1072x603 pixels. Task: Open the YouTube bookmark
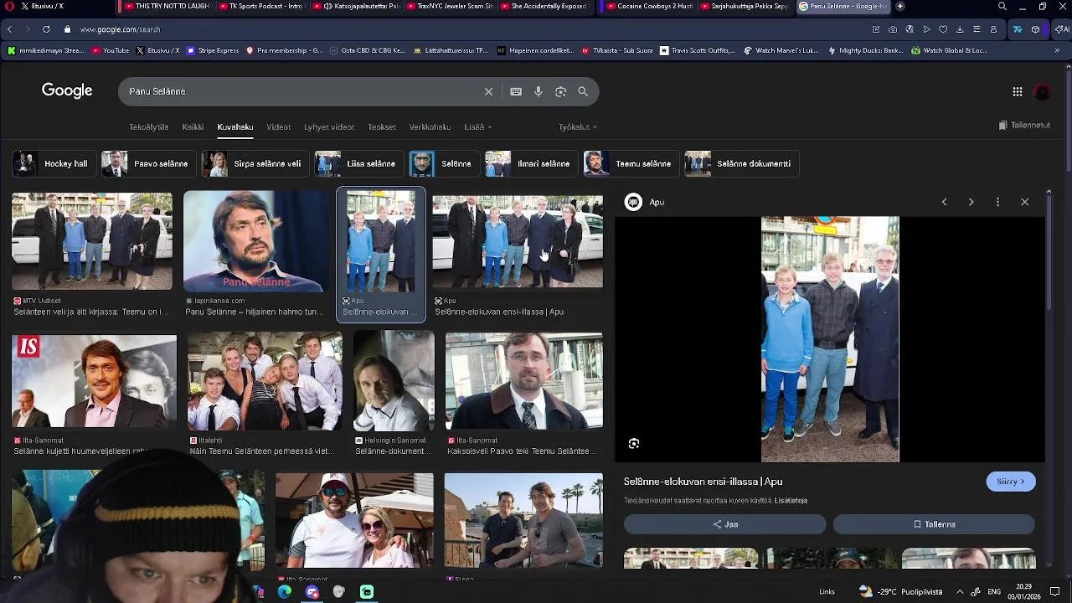(x=111, y=50)
